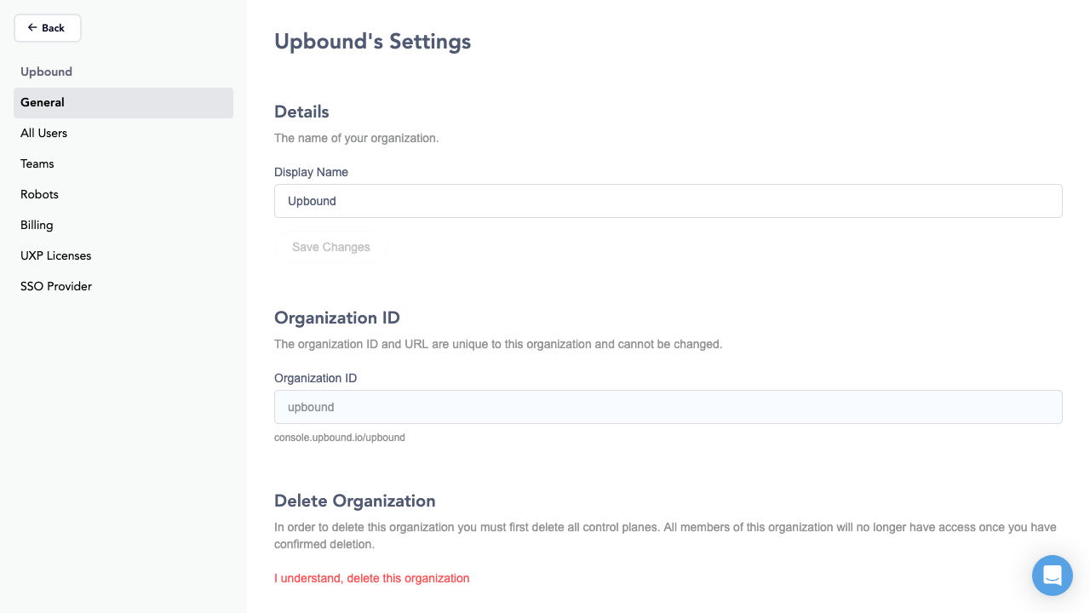The width and height of the screenshot is (1090, 613).
Task: Click the Upbound's Settings page heading
Action: tap(372, 41)
